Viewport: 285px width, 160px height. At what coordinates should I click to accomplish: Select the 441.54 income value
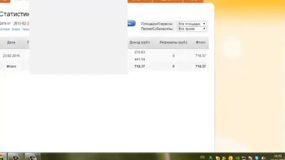tap(139, 59)
